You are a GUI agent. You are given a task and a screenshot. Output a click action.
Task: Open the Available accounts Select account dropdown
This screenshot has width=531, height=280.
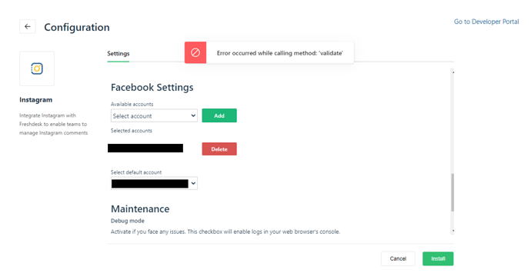tap(154, 116)
